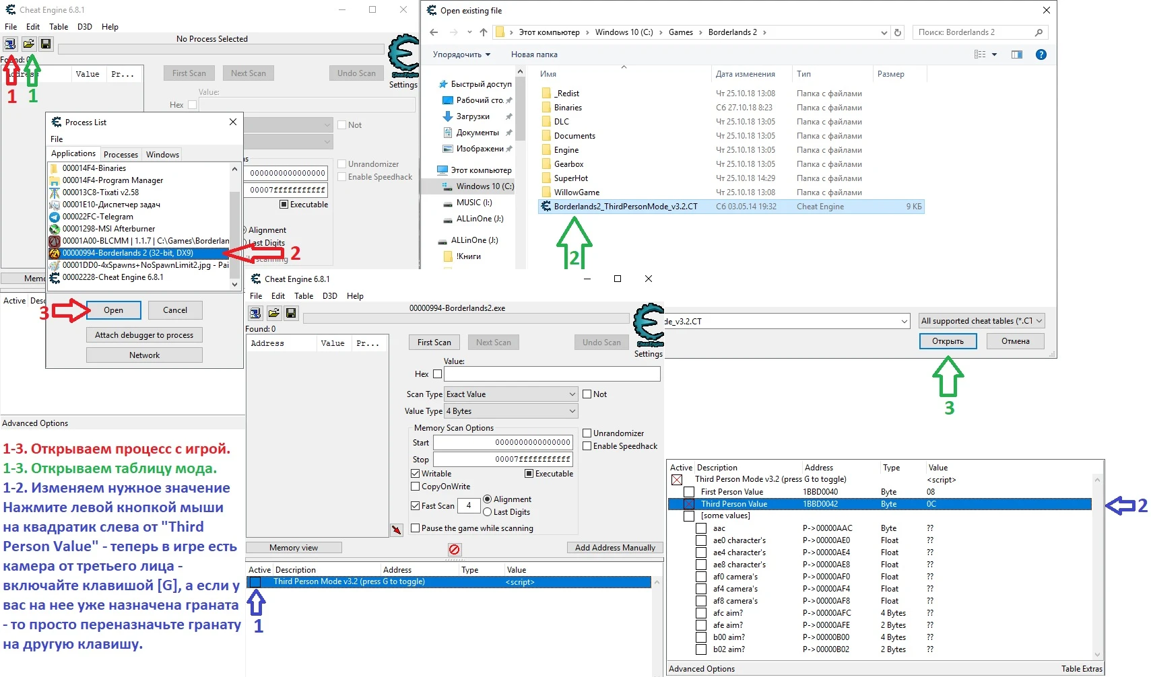This screenshot has height=677, width=1151.
Task: Uncheck the Writable checkbox
Action: coord(415,474)
